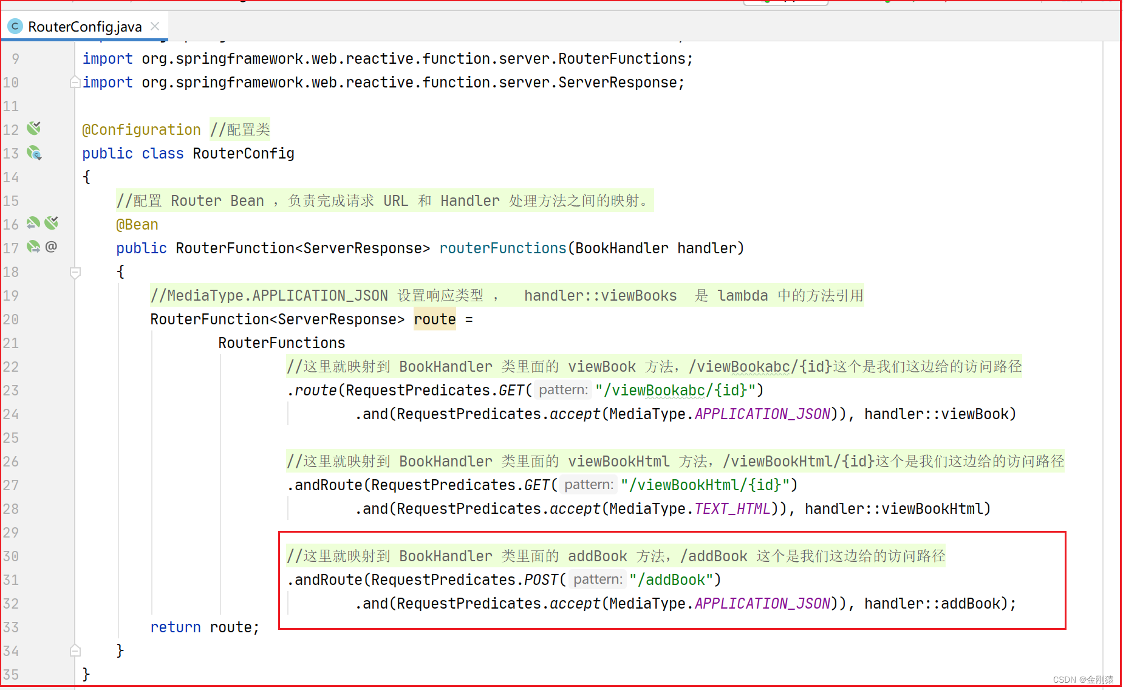
Task: Collapse the routerFunctions method body at line 18
Action: pos(75,272)
